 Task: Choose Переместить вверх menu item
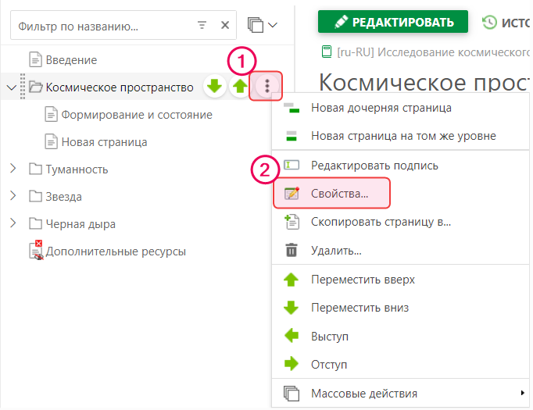[401, 280]
